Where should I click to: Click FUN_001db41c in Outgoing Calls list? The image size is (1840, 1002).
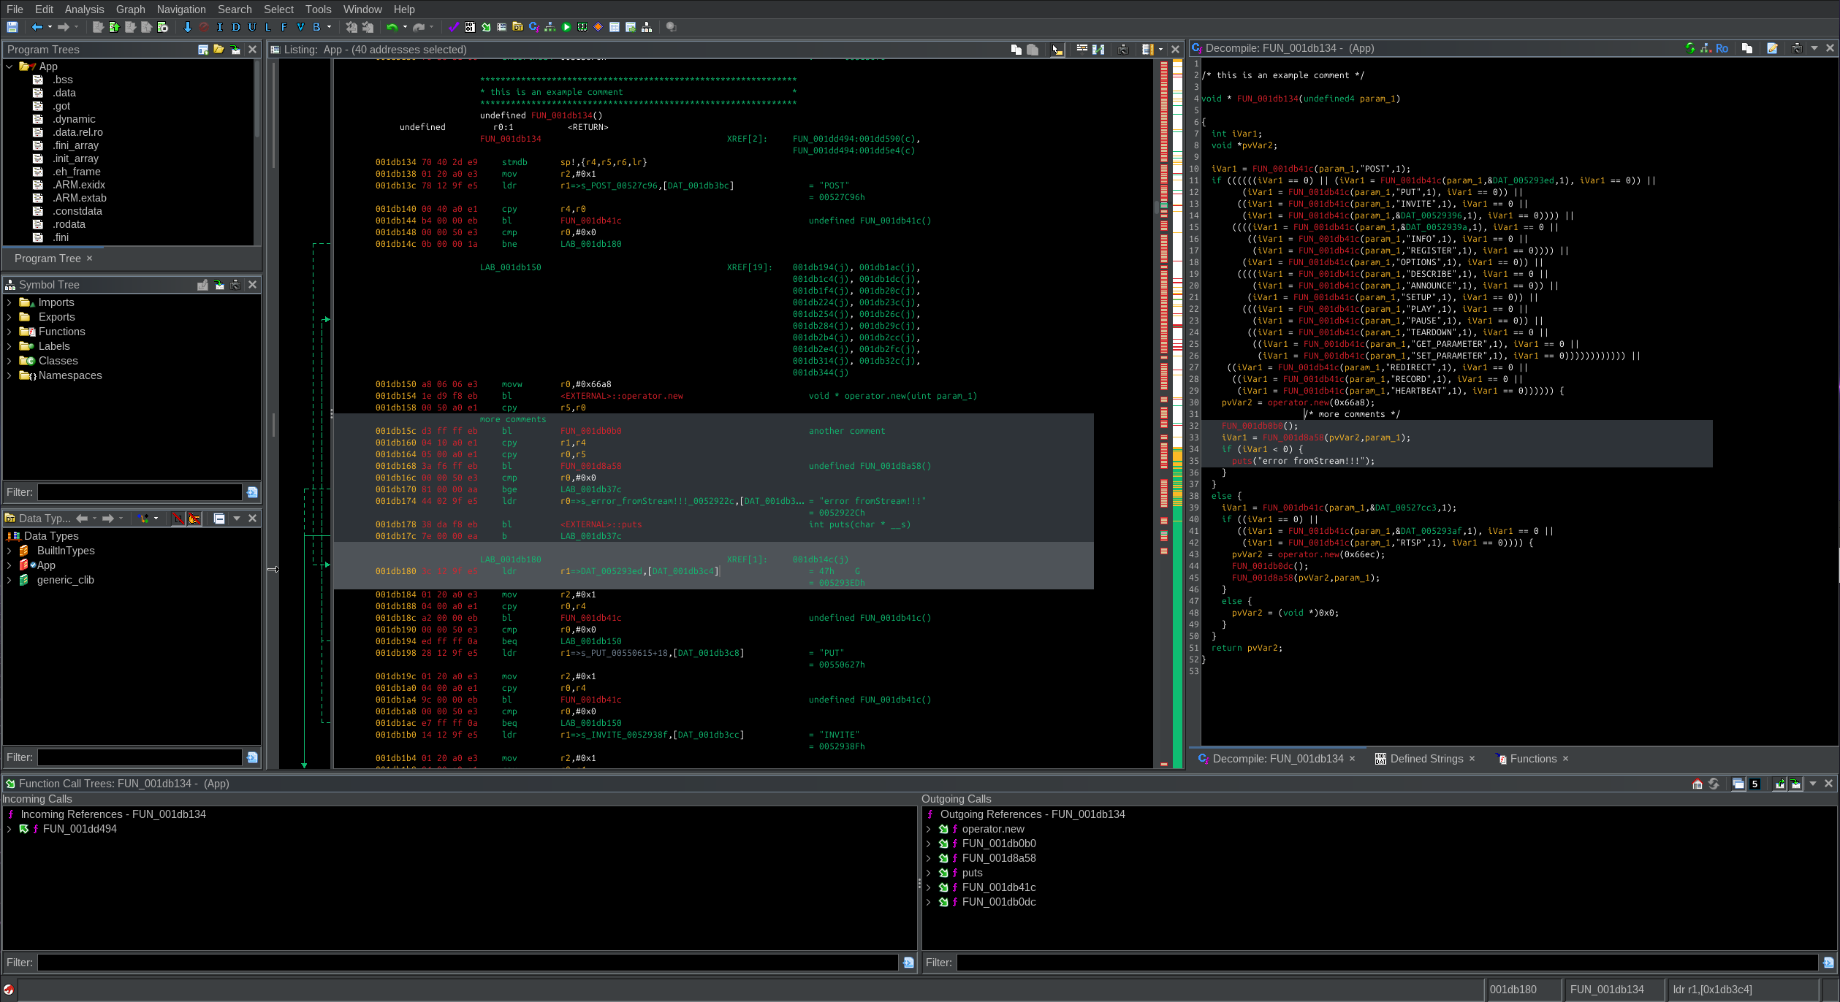tap(998, 887)
